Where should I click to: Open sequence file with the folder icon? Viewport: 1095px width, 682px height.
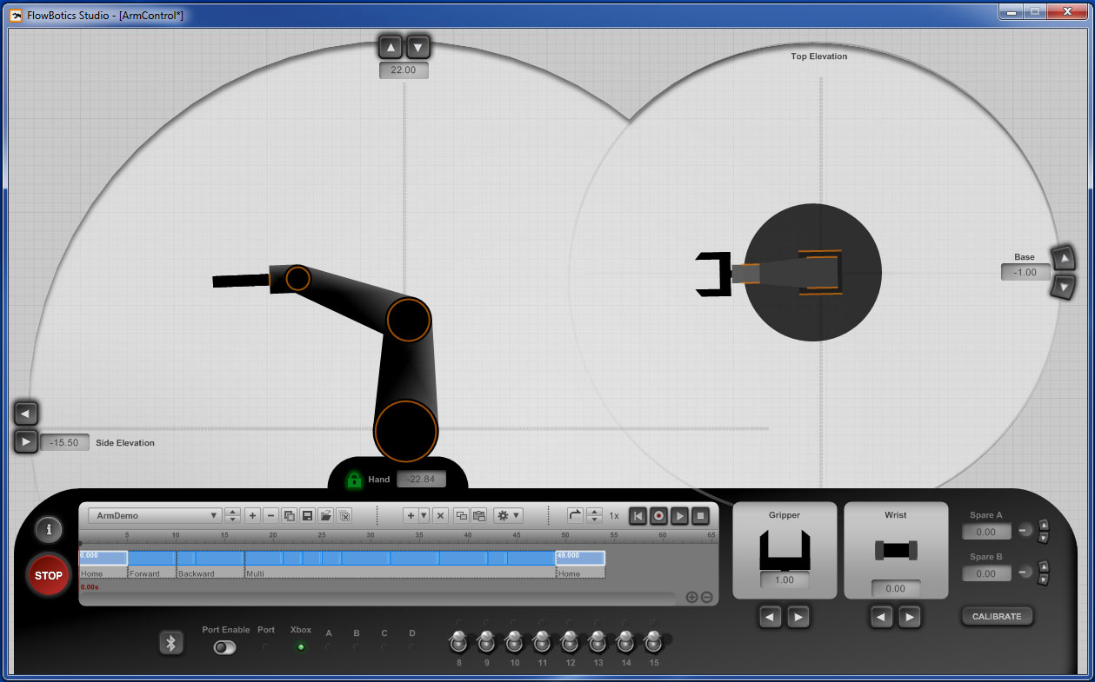coord(325,515)
